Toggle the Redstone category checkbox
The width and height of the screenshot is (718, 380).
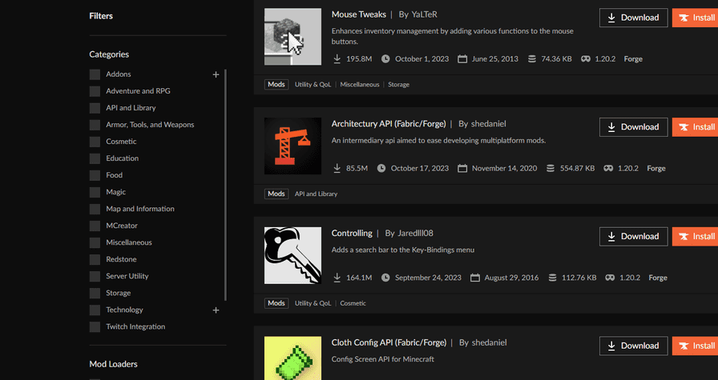(95, 259)
